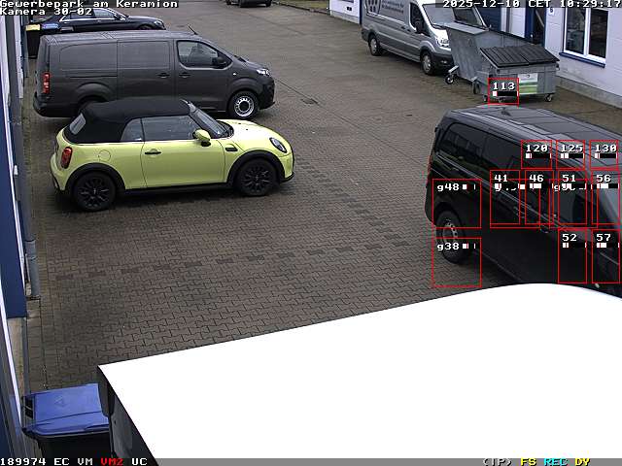Click the red VM2 status label
Viewport: 622px width, 466px height.
tap(112, 461)
